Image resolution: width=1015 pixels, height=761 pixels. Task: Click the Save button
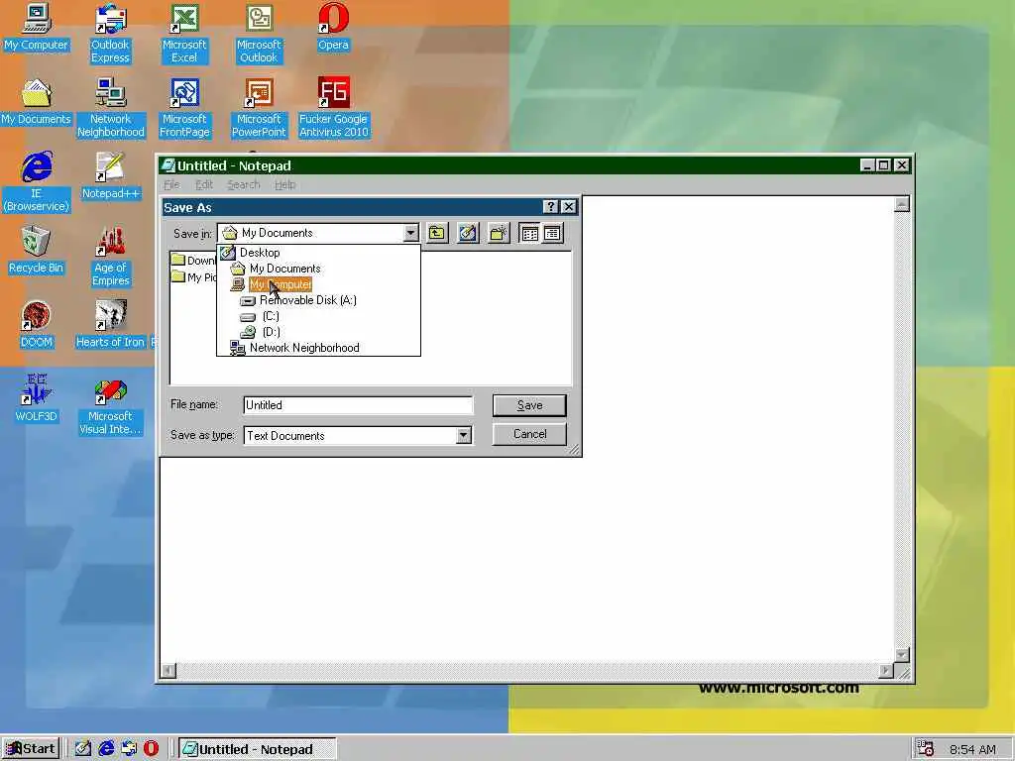529,405
